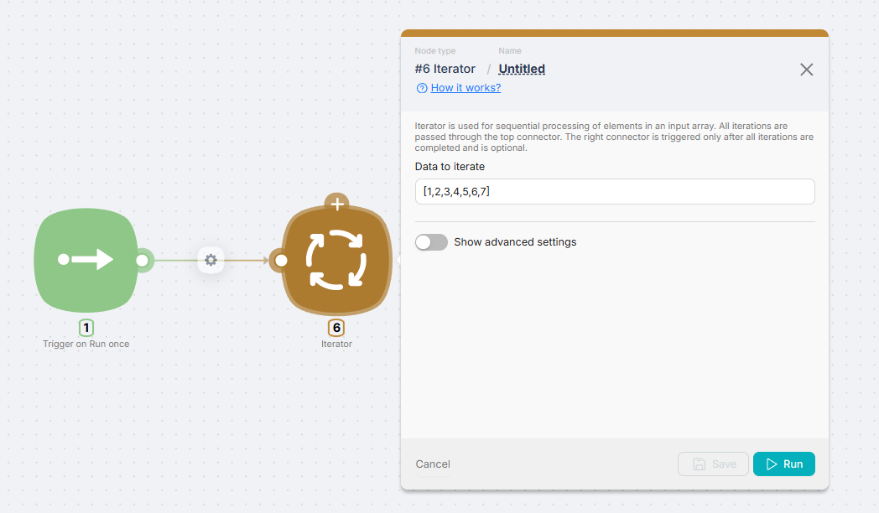The image size is (879, 513).
Task: Click the play icon inside the Run button
Action: tap(772, 464)
